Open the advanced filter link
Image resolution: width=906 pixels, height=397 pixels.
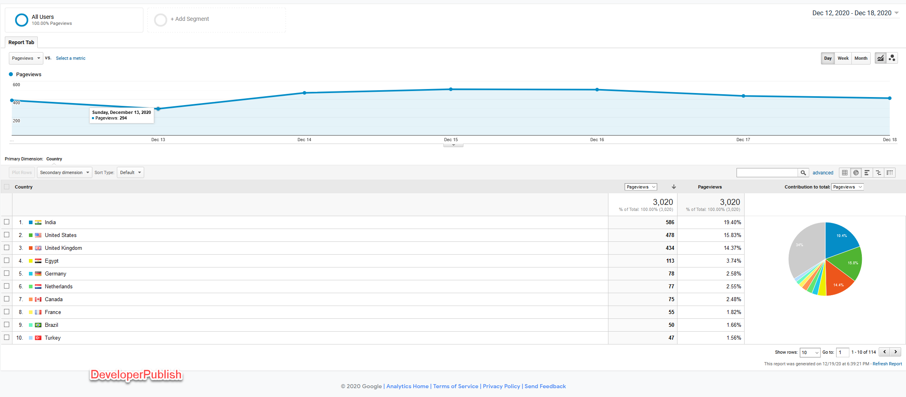tap(822, 172)
